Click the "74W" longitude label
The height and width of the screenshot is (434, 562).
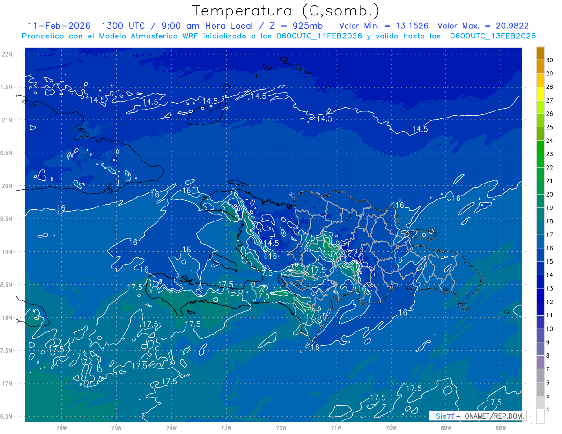(x=171, y=427)
